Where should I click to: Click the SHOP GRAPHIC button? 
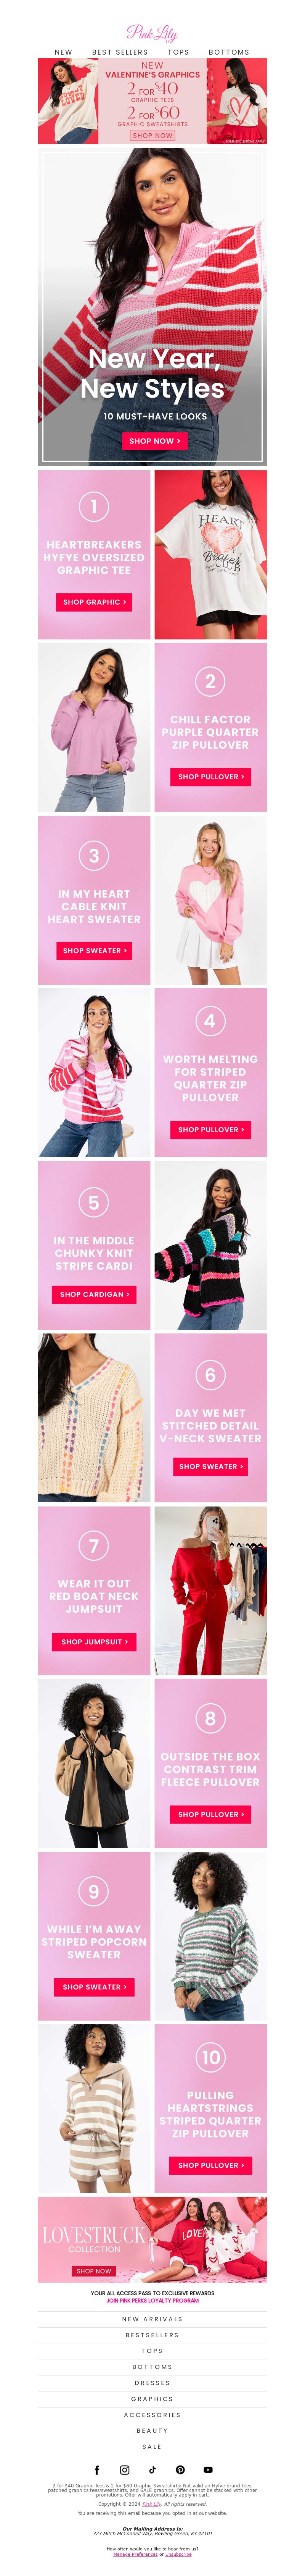pyautogui.click(x=94, y=602)
